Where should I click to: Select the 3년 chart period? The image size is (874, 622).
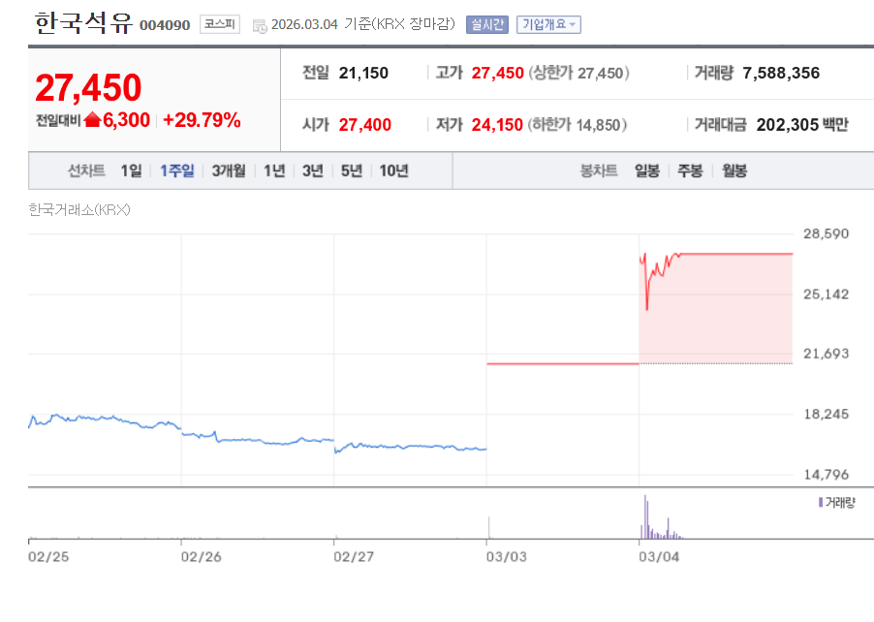click(313, 171)
